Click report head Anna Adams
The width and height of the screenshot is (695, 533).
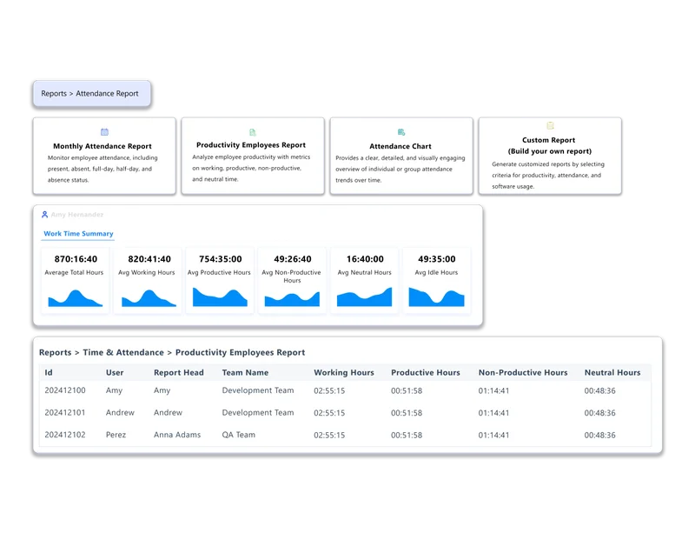point(177,435)
